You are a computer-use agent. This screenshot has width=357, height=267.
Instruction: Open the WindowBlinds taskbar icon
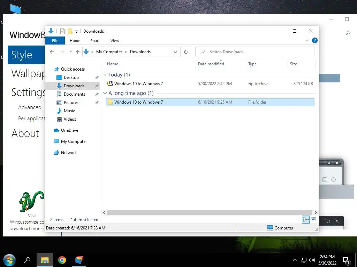coord(79,260)
